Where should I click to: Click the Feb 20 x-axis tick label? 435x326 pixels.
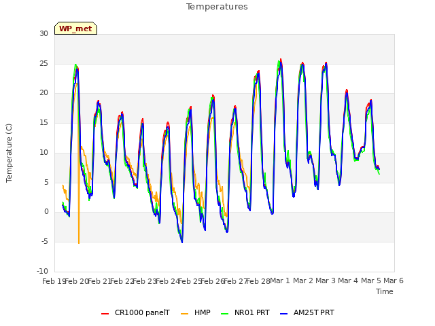[76, 281]
